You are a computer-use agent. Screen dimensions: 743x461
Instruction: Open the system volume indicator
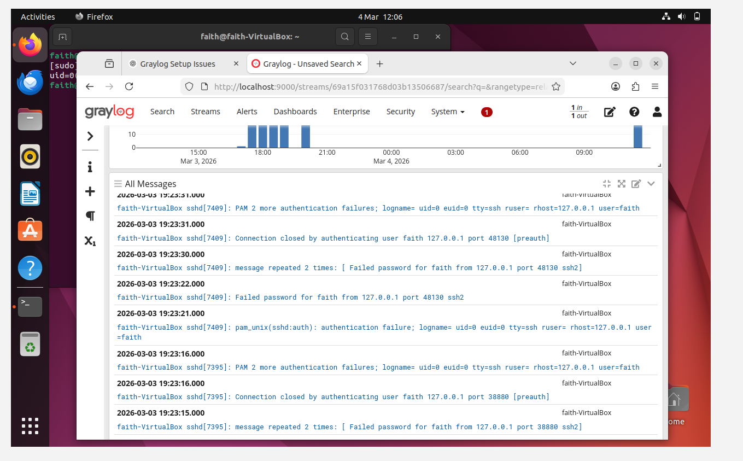[x=681, y=16]
